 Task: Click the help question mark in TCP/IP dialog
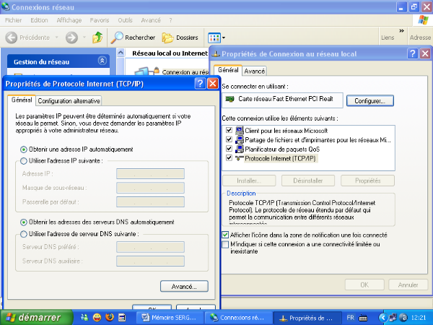(199, 84)
